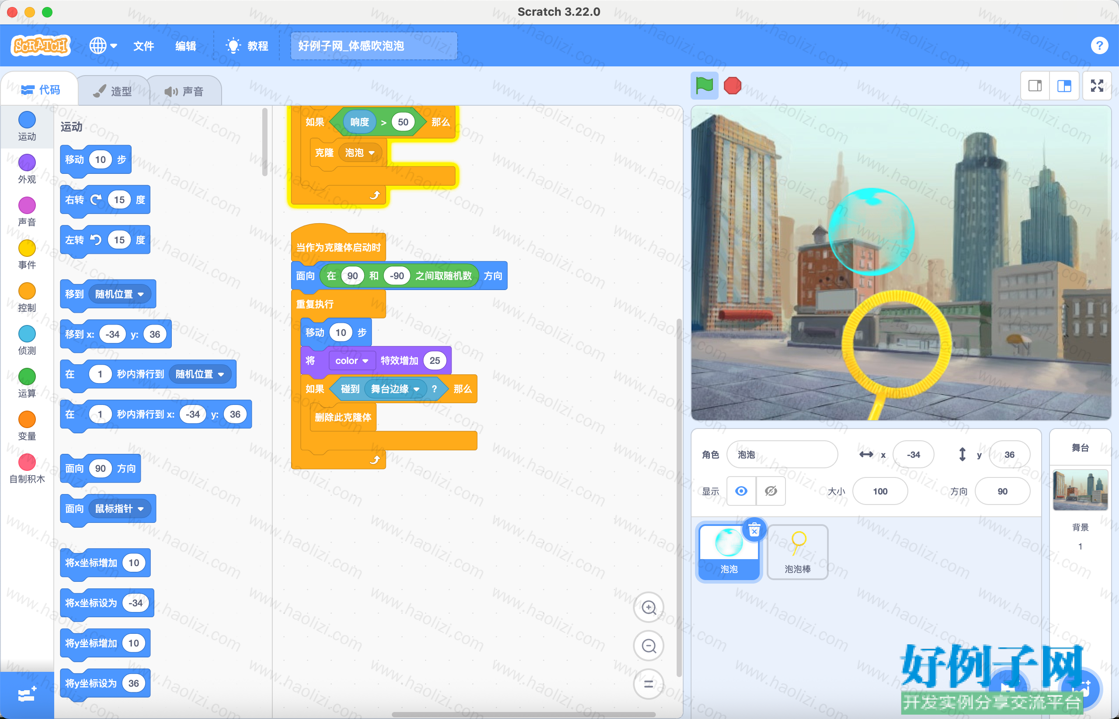This screenshot has height=719, width=1119.
Task: Select the 声音 block category
Action: (x=27, y=212)
